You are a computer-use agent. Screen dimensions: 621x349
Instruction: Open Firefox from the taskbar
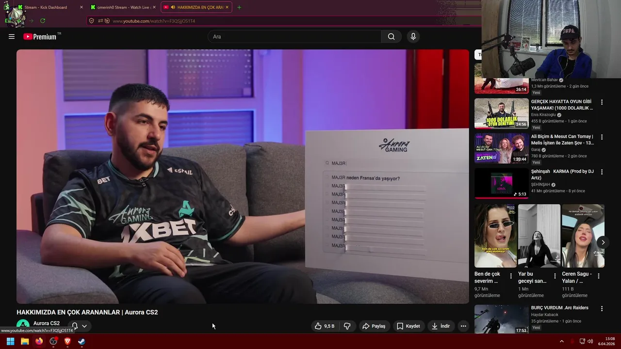[39, 341]
